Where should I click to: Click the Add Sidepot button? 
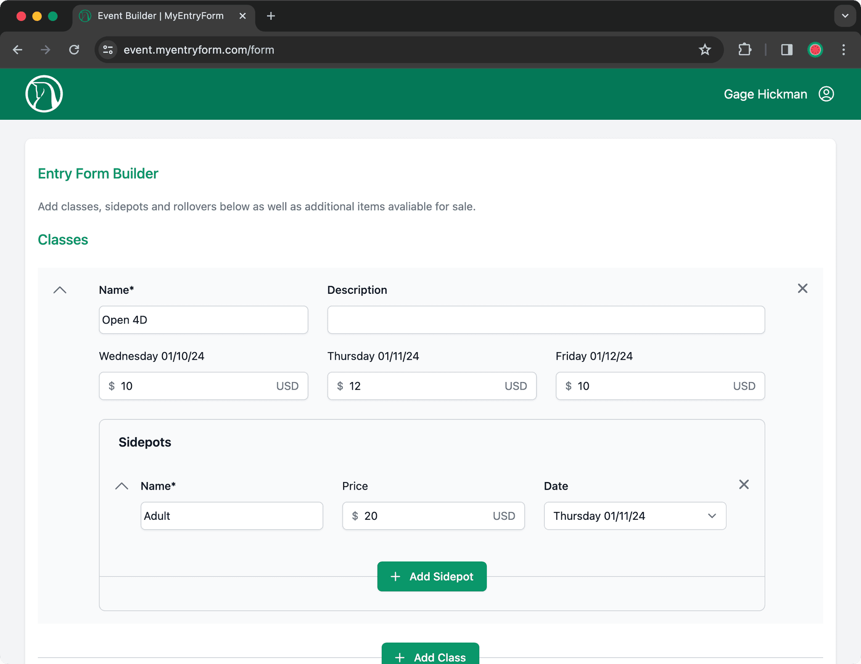(x=432, y=576)
